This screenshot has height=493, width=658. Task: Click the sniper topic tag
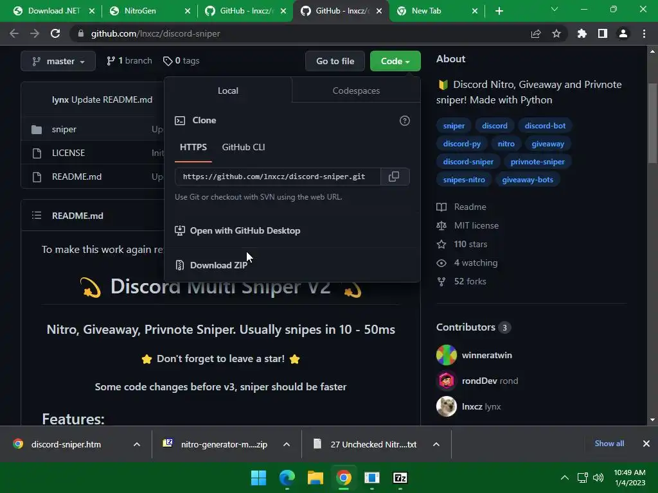454,126
